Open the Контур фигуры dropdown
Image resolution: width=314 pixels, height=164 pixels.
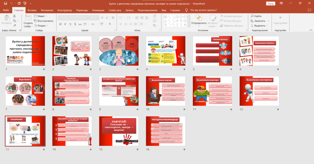pos(231,21)
